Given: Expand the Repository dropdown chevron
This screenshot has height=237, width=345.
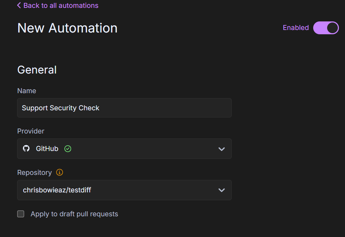Looking at the screenshot, I should click(221, 190).
